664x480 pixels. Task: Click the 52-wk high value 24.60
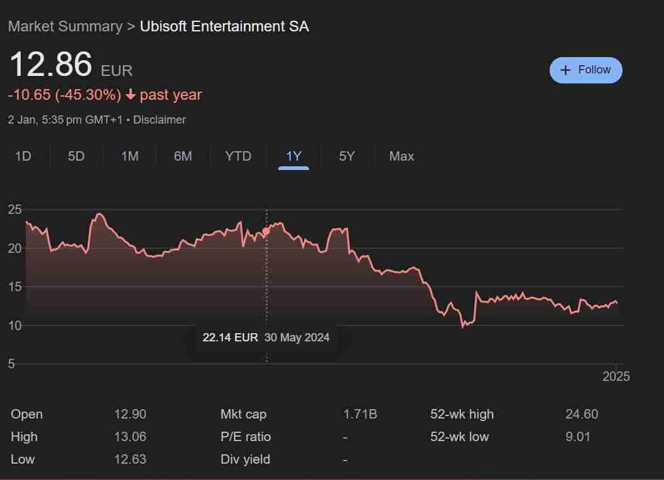[x=581, y=414]
